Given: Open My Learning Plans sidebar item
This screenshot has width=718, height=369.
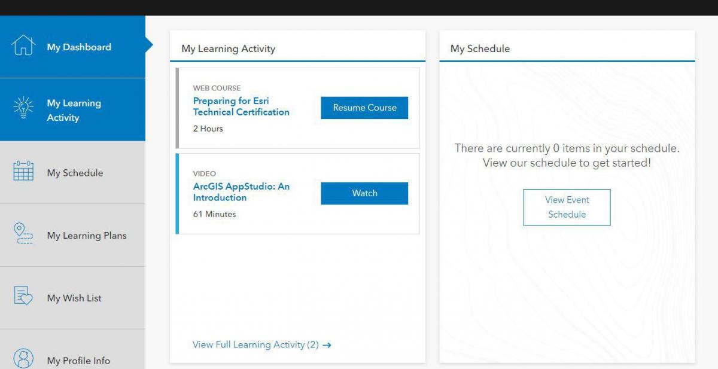Looking at the screenshot, I should tap(72, 235).
